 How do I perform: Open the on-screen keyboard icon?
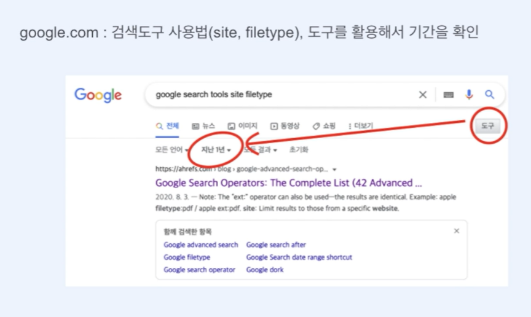(x=449, y=95)
